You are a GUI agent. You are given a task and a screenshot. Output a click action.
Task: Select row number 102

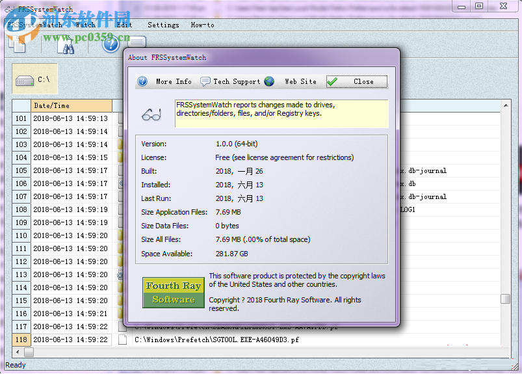[x=21, y=131]
